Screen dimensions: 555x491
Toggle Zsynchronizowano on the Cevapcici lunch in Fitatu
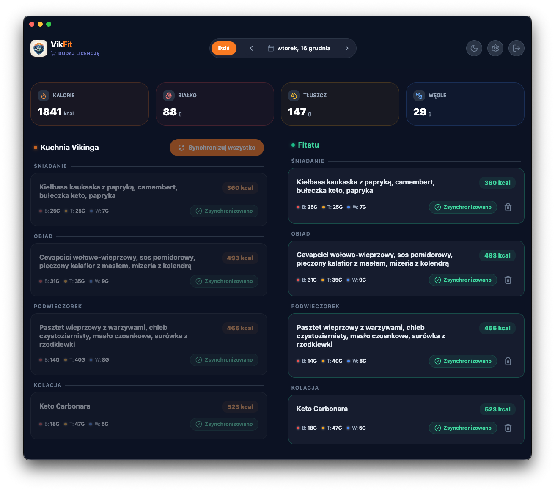(x=462, y=280)
